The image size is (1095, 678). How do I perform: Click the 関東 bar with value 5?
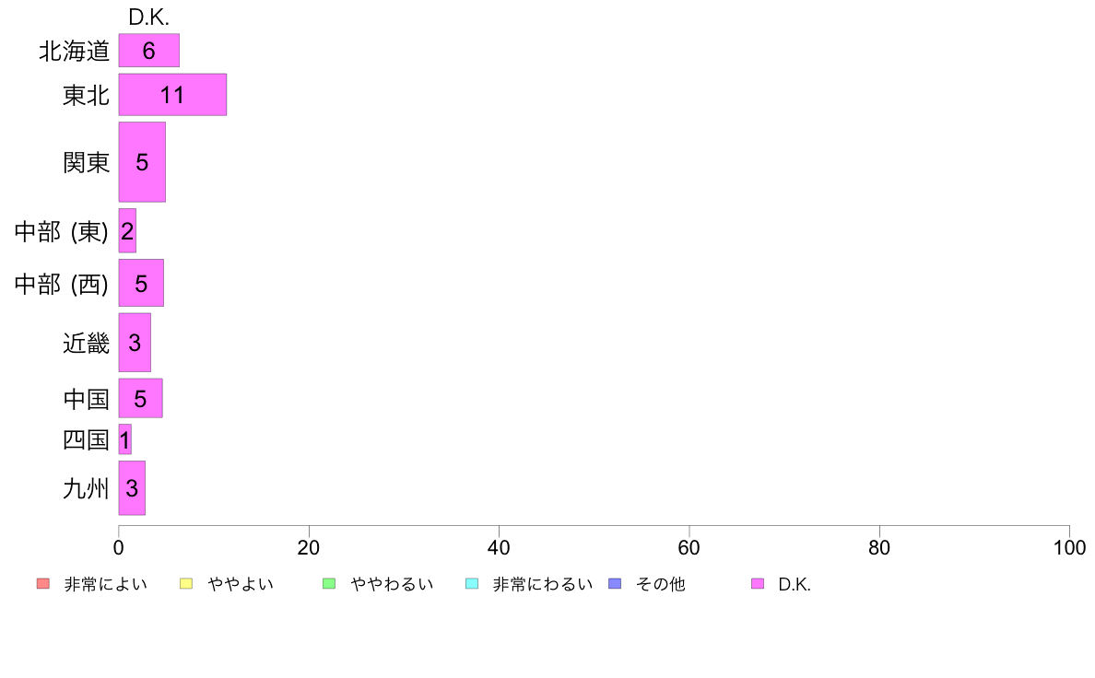click(x=142, y=162)
